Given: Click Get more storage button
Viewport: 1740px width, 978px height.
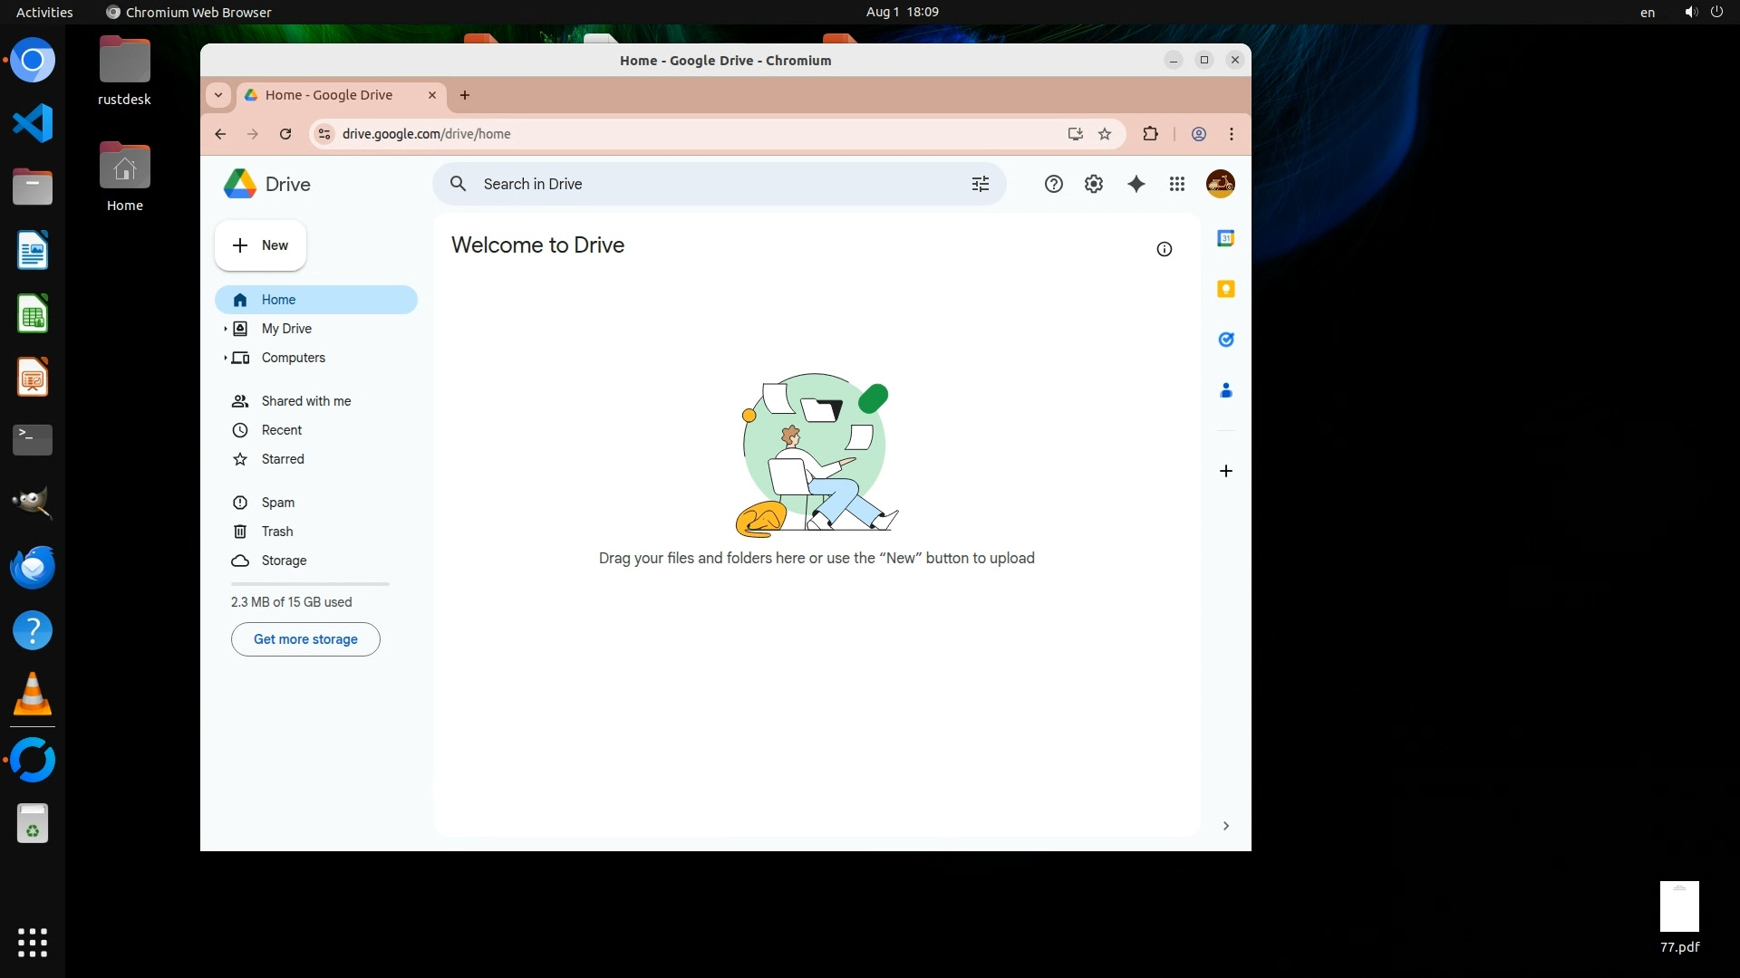Looking at the screenshot, I should click(x=305, y=639).
